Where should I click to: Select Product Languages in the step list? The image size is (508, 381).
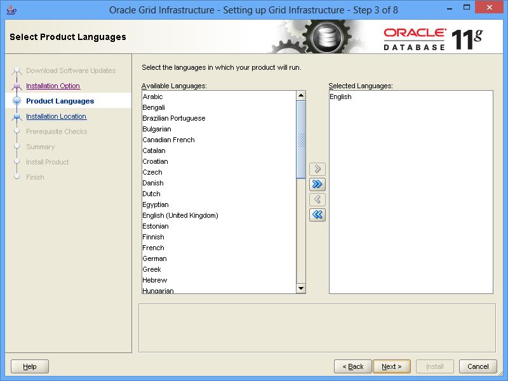pyautogui.click(x=60, y=101)
